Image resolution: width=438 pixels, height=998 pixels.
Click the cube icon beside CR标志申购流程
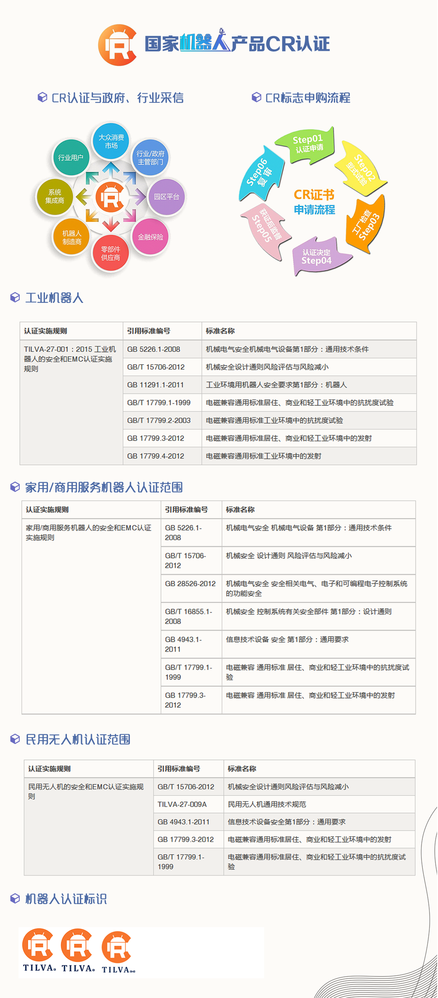point(256,97)
